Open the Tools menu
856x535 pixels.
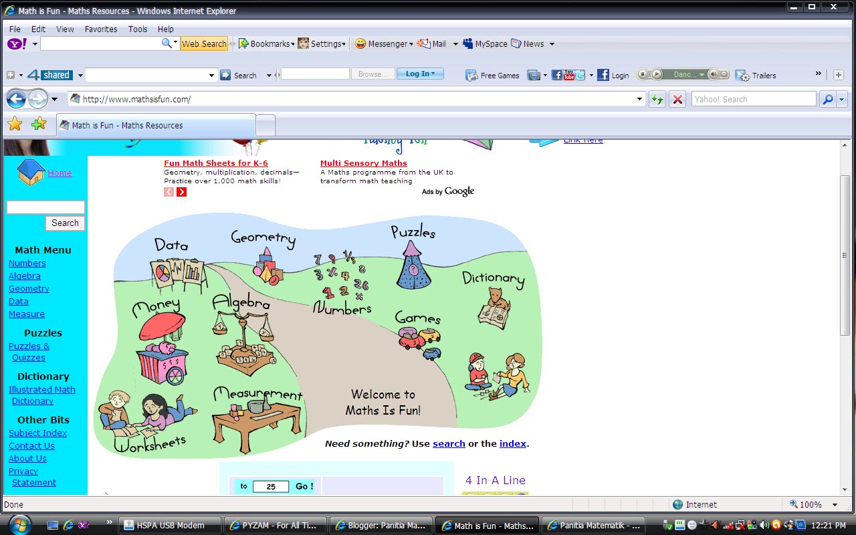138,29
